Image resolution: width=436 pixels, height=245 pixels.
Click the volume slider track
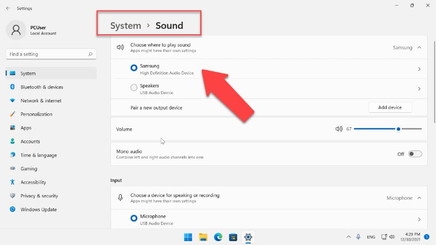[388, 129]
